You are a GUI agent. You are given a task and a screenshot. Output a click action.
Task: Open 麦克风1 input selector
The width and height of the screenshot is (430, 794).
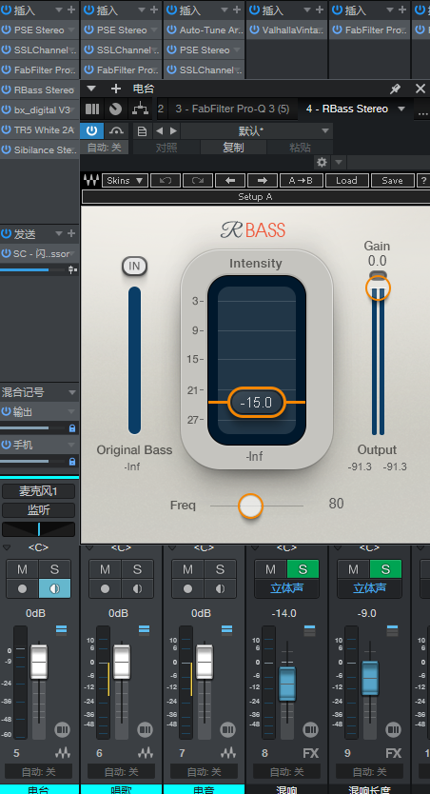[x=39, y=491]
